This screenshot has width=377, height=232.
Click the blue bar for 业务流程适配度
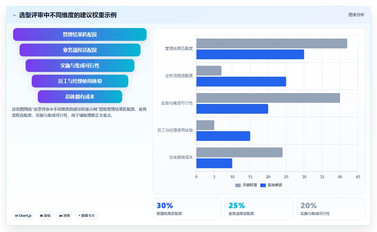pos(241,82)
